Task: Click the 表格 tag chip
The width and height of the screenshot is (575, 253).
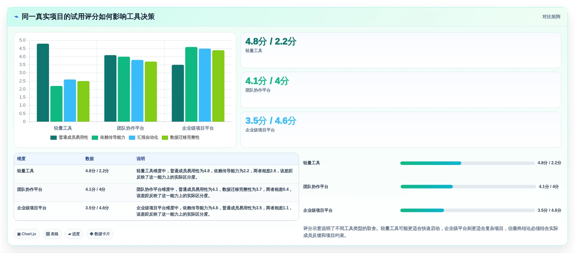Action: [52, 234]
